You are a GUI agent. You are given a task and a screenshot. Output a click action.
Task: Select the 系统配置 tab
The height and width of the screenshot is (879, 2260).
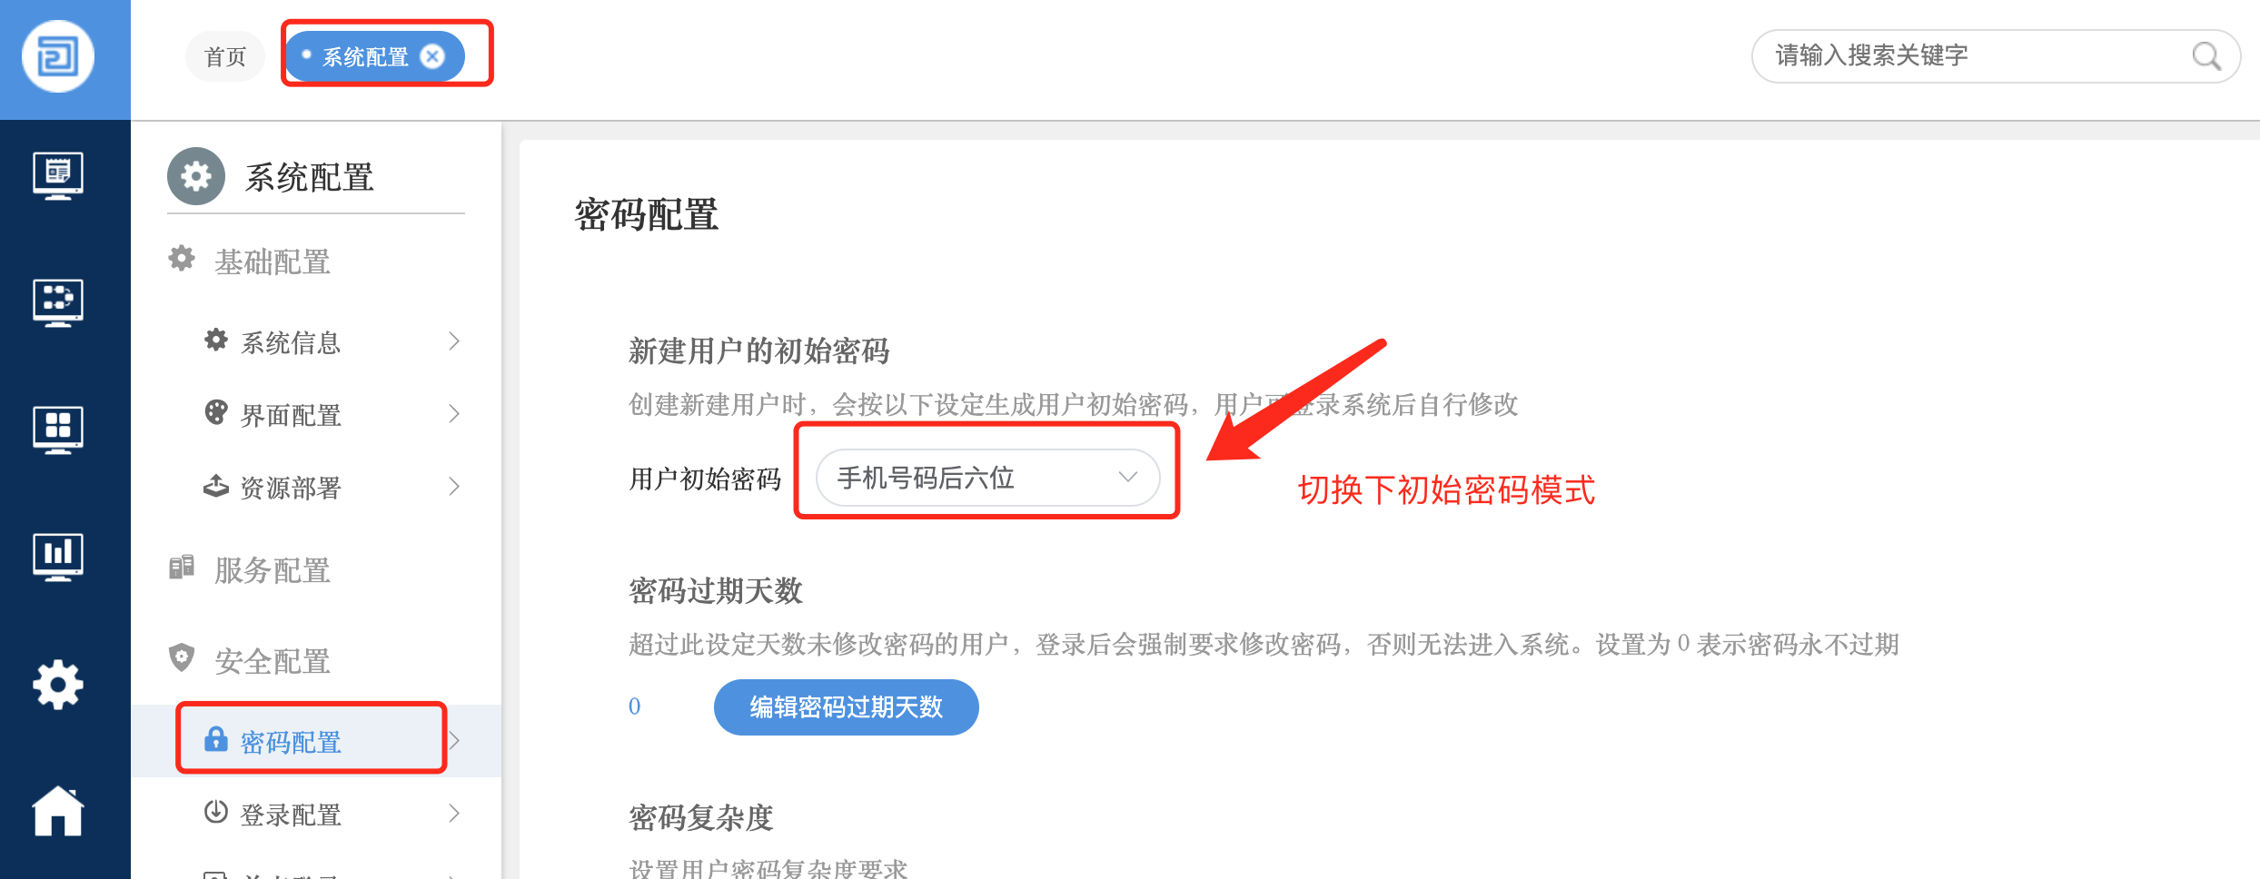click(366, 56)
